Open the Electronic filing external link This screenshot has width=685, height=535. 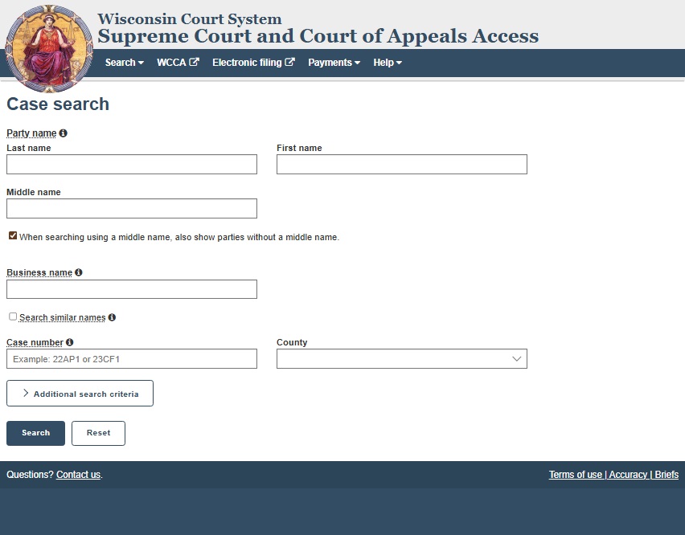253,63
